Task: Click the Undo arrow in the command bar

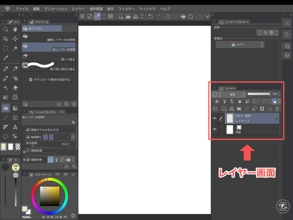Action: (x=151, y=16)
